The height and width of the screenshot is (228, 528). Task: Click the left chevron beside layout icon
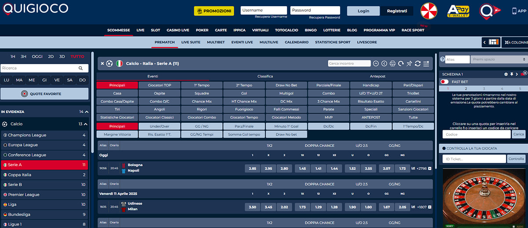[485, 42]
